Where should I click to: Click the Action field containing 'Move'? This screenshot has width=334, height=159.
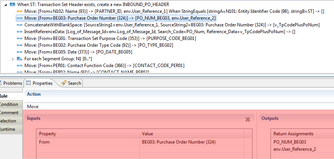[150, 107]
